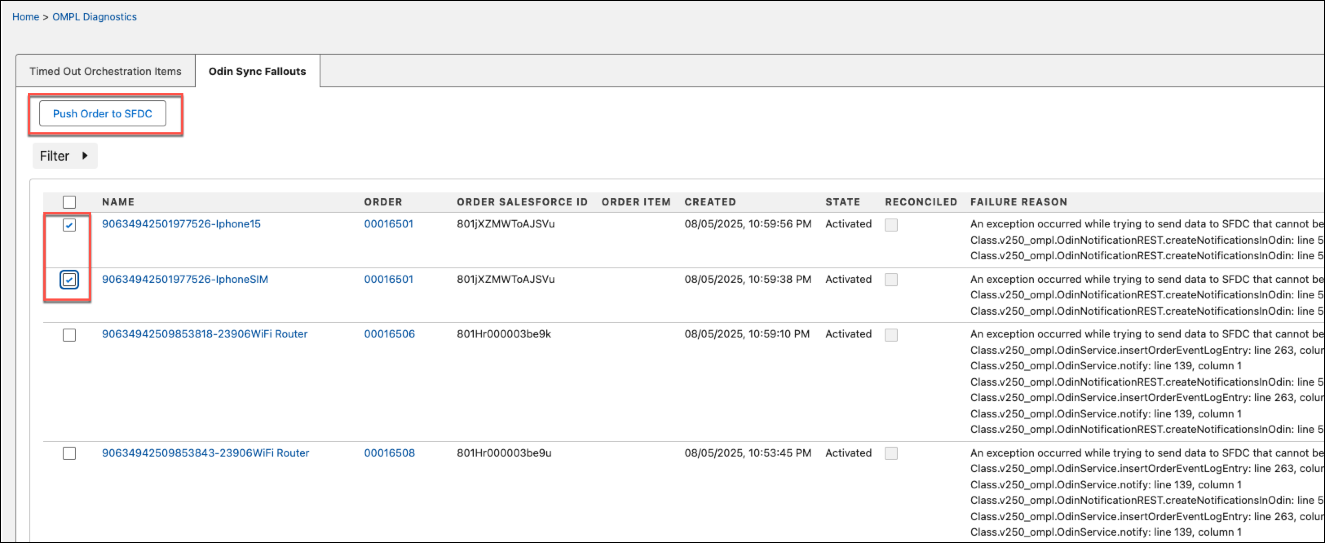1325x543 pixels.
Task: Toggle Reconciled checkbox for order 00016508
Action: [891, 454]
